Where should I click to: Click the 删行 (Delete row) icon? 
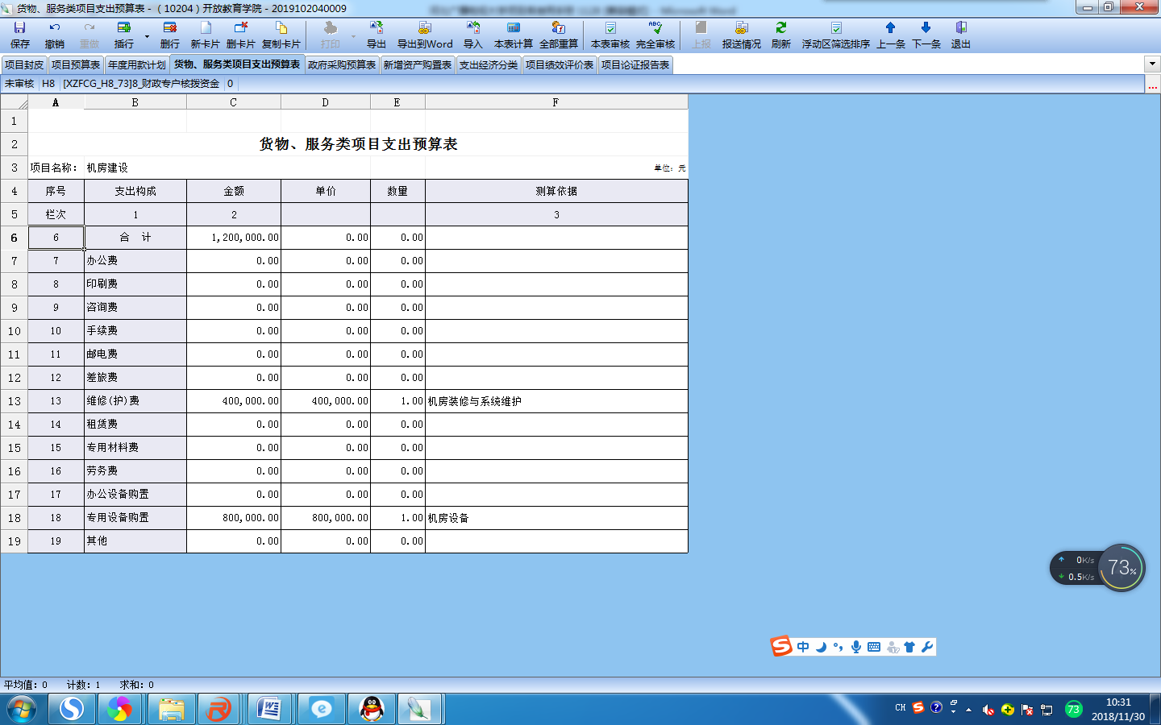point(169,35)
